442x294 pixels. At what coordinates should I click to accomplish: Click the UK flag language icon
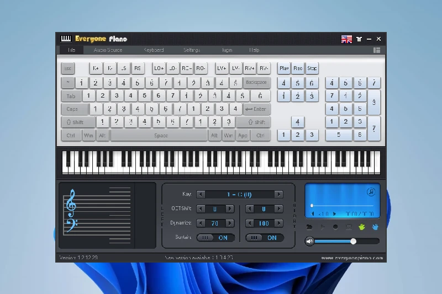coord(346,39)
